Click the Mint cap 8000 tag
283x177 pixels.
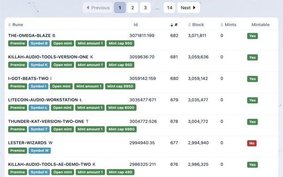point(121,108)
